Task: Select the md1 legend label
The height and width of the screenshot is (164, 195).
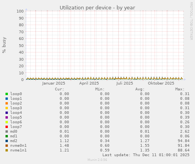Action: coord(14,136)
